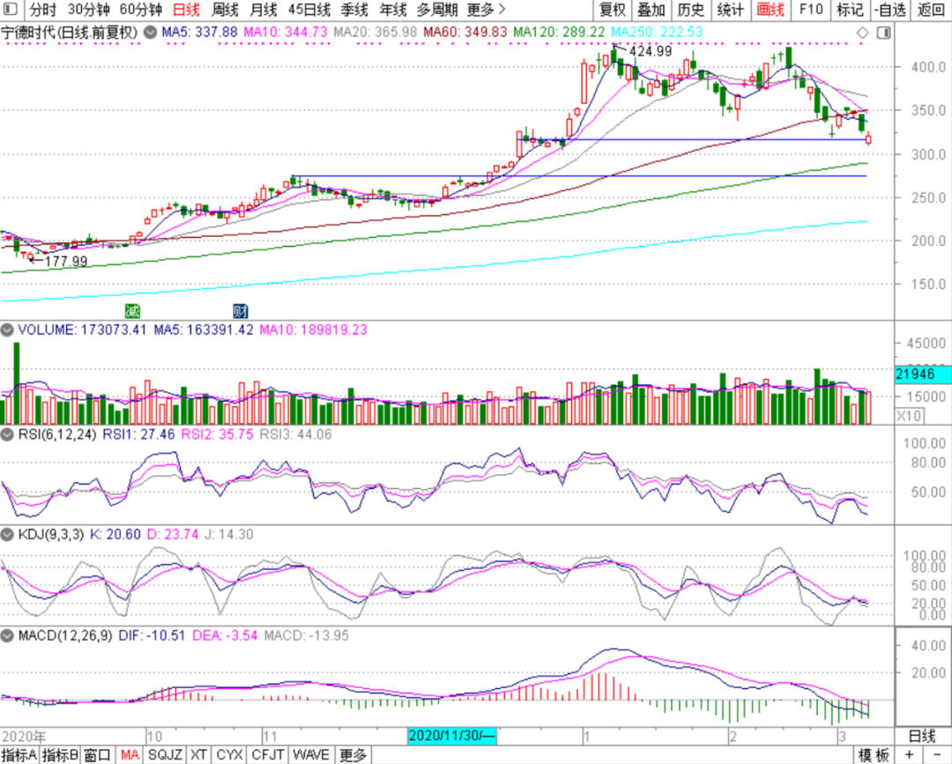Click the 返回 back button
The width and height of the screenshot is (952, 764).
click(x=930, y=10)
